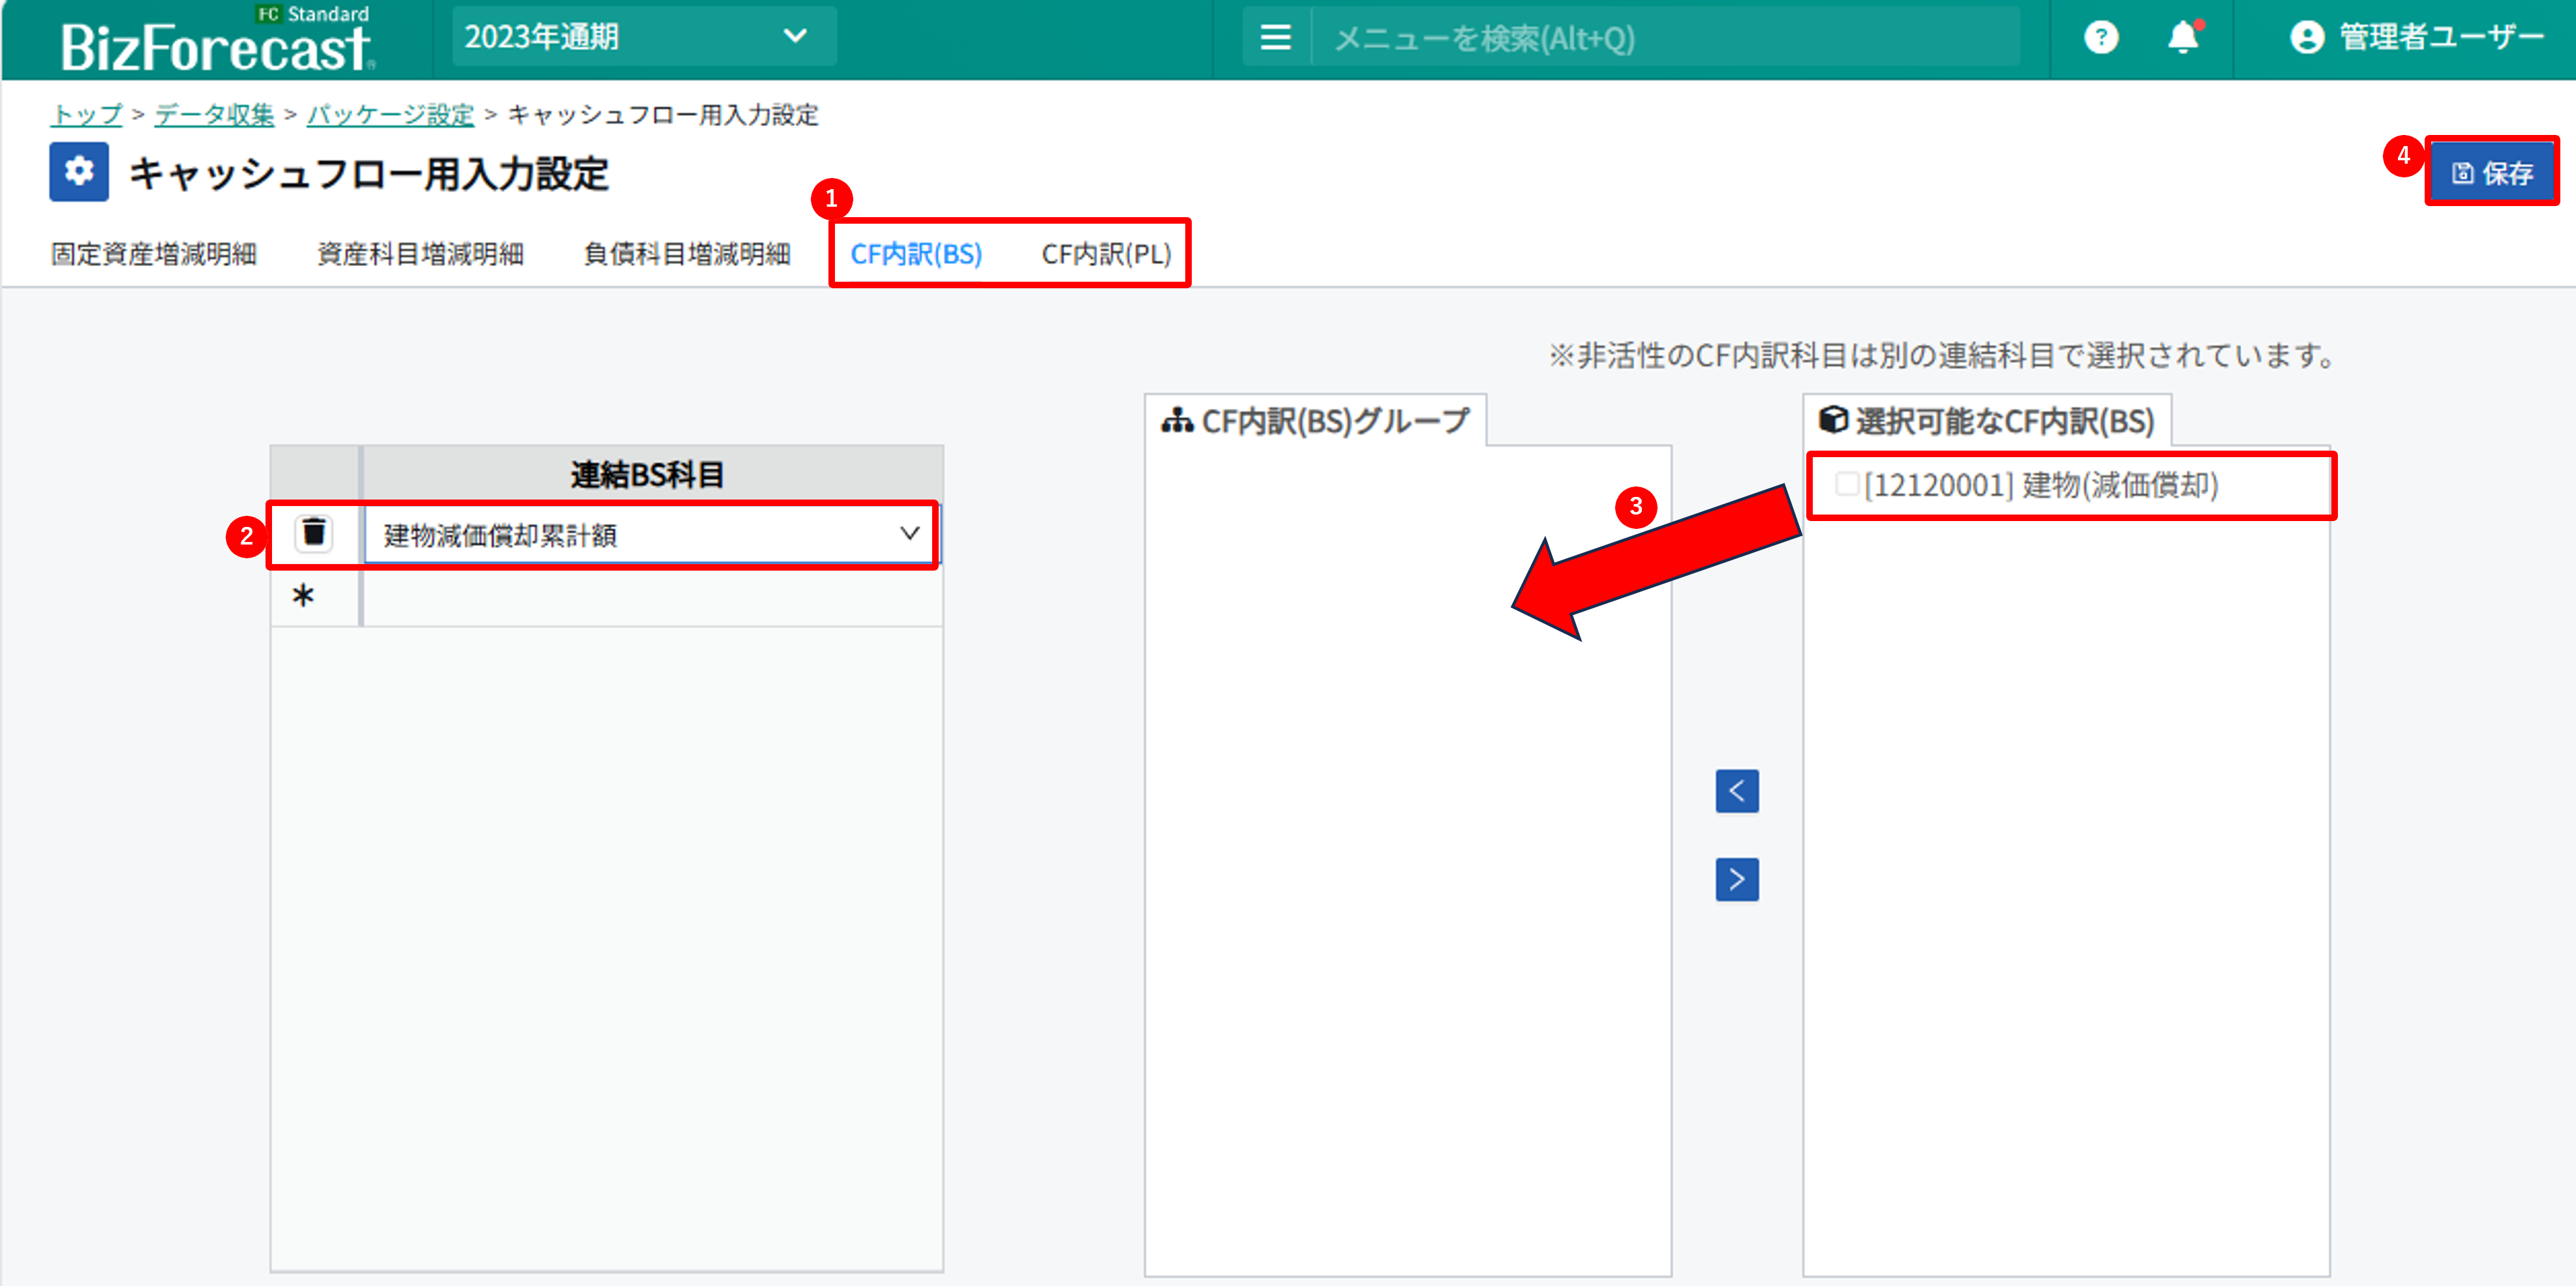Viewport: 2576px width, 1286px height.
Task: Go to the データ収集 breadcrumb link
Action: point(214,115)
